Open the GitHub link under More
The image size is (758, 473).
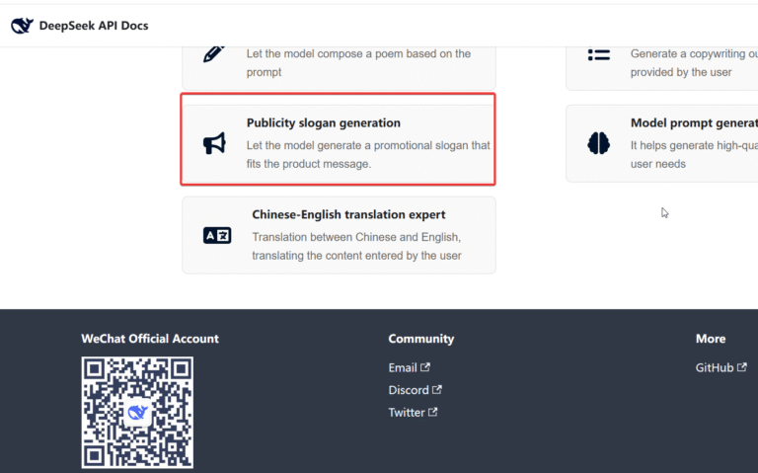(x=715, y=367)
